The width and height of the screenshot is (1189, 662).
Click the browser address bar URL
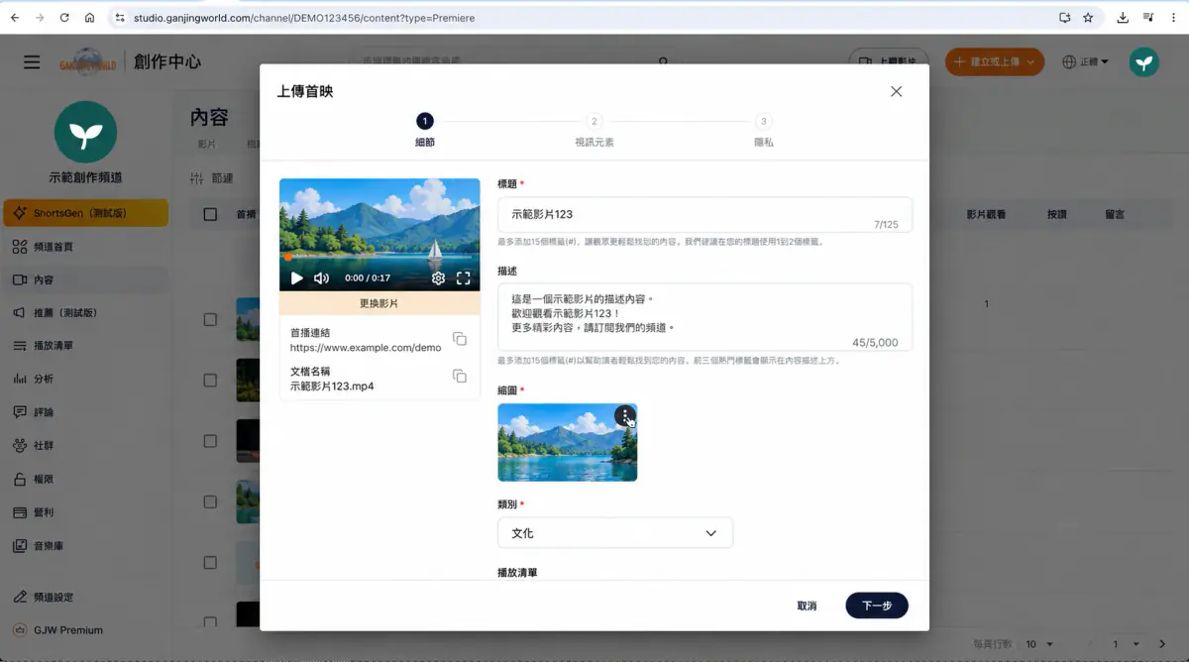pyautogui.click(x=304, y=18)
